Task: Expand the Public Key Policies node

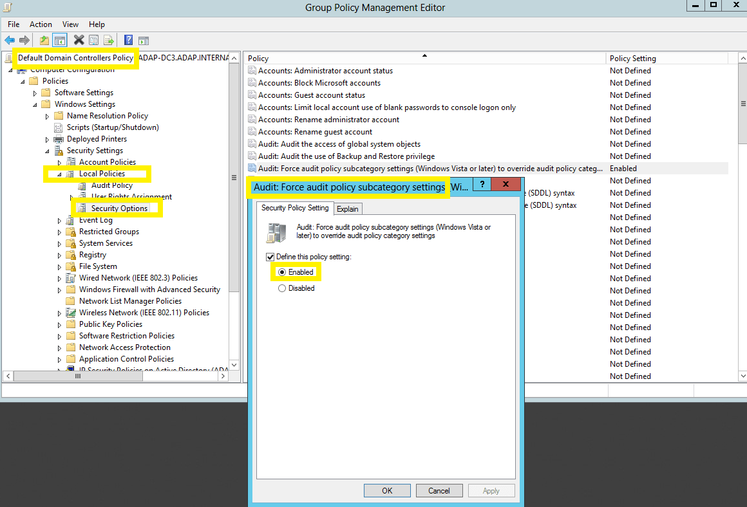Action: 59,324
